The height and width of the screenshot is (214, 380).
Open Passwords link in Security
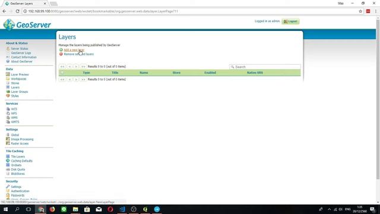[x=18, y=196]
